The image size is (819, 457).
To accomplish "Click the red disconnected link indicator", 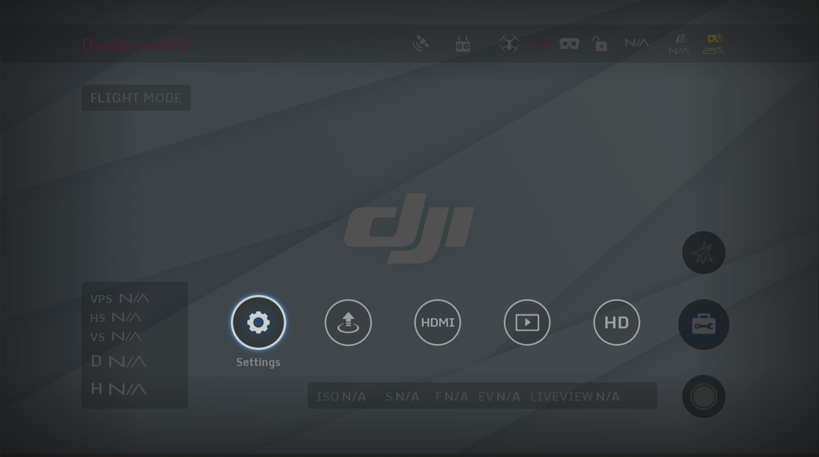I will pos(539,43).
